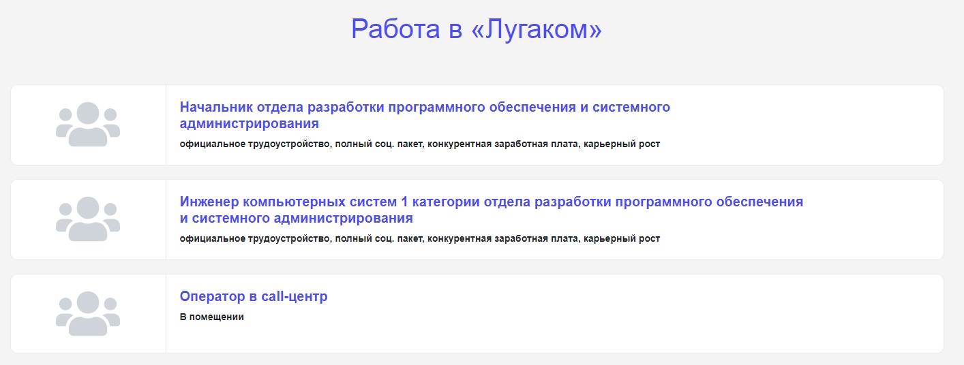This screenshot has height=365, width=964.
Task: Click the heading Работа в «Лугаком»
Action: 477,29
